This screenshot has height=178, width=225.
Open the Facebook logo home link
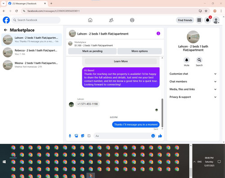(6, 20)
